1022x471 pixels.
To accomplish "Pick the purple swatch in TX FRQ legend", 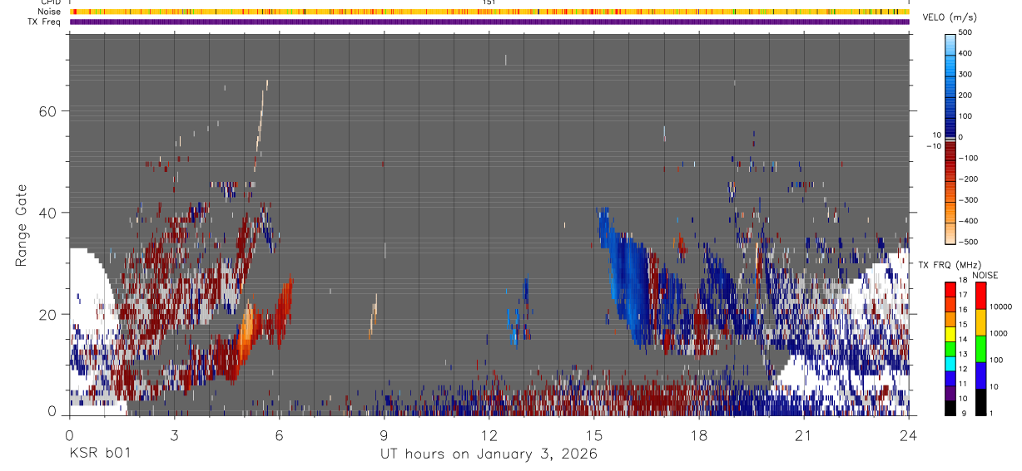I will pos(950,395).
